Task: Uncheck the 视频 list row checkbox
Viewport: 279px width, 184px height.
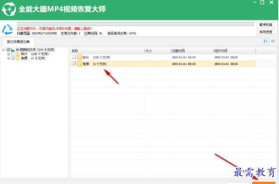Action: (x=74, y=64)
